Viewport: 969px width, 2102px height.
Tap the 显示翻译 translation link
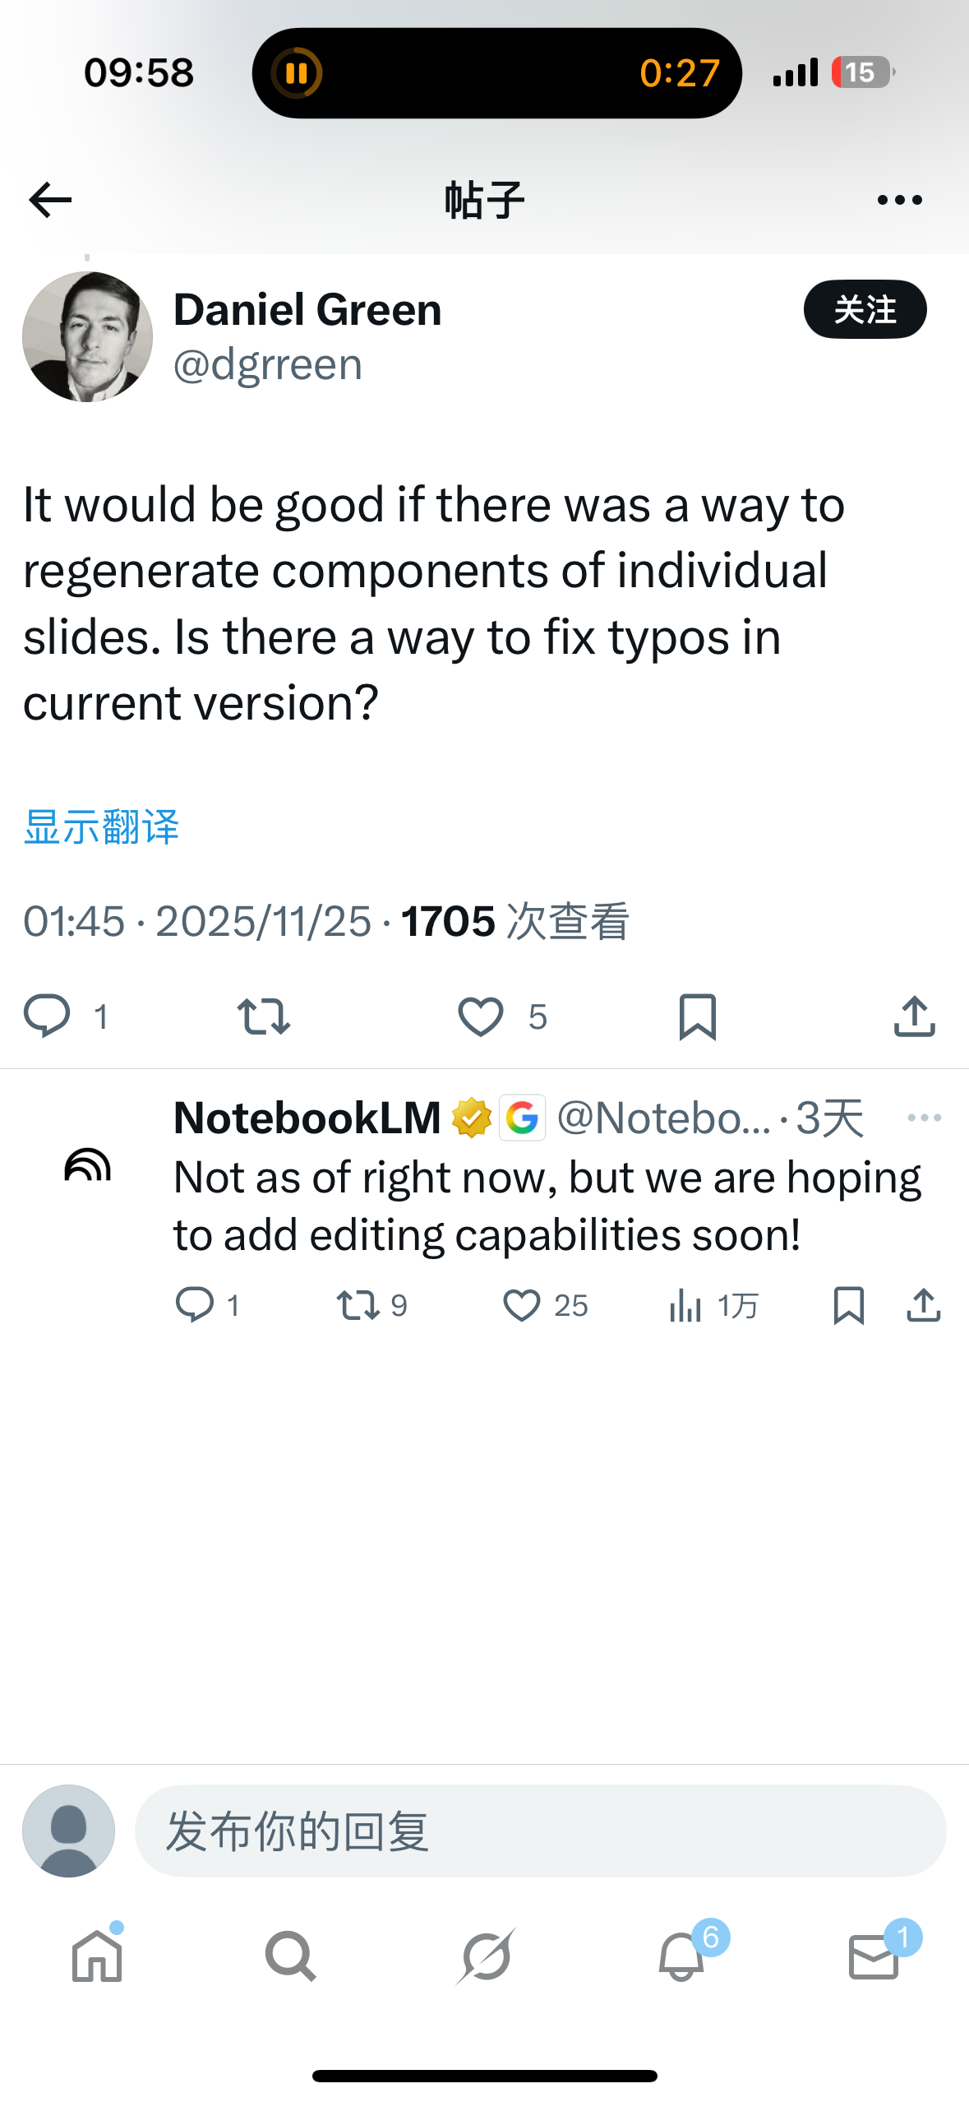point(101,826)
